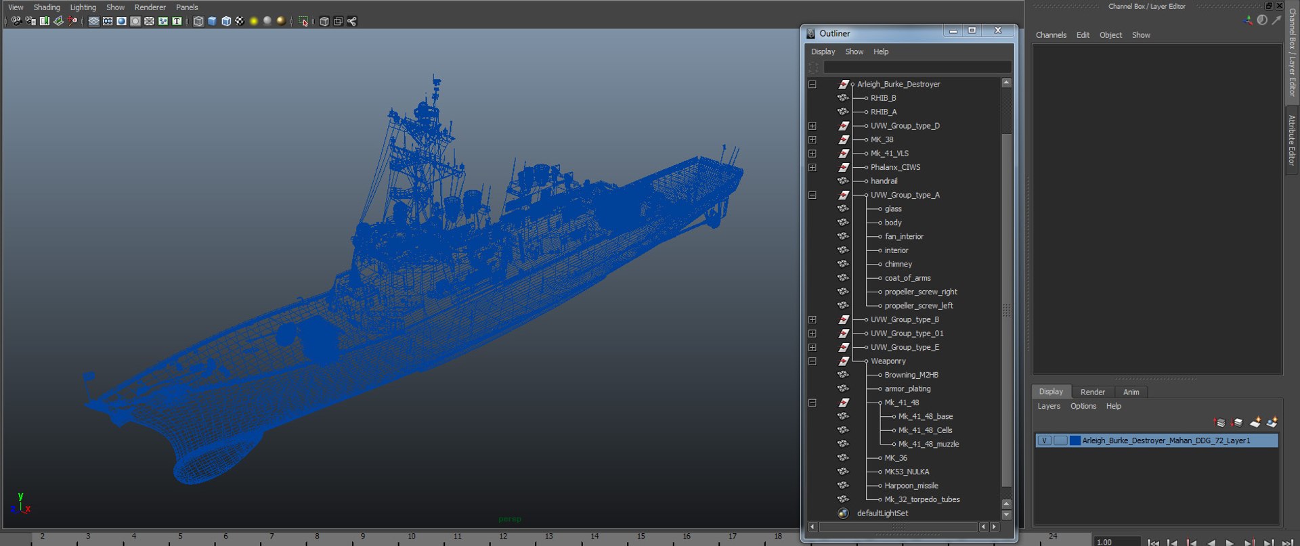
Task: Click the camera Bookmarks icon
Action: (45, 21)
